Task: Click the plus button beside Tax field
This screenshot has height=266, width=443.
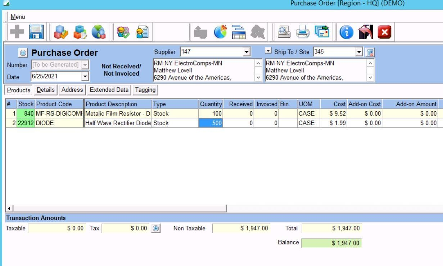Action: click(155, 228)
